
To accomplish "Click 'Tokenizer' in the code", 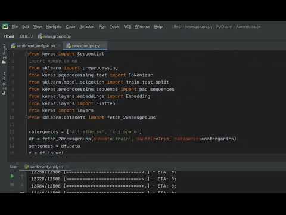I will point(141,75).
